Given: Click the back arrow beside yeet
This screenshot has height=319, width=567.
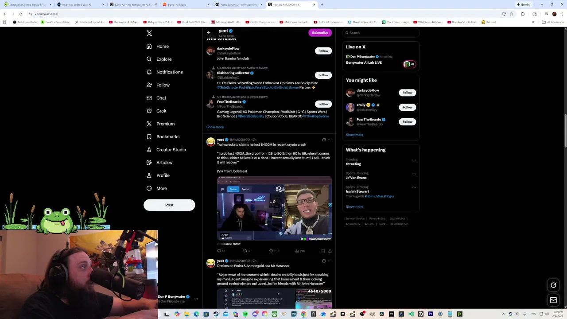Looking at the screenshot, I should (x=209, y=32).
